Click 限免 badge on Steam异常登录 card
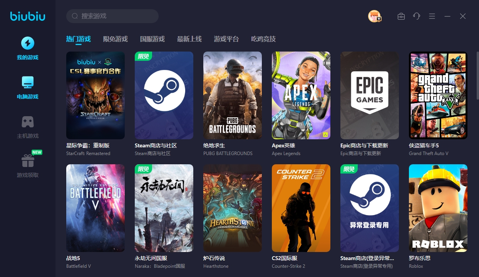 pyautogui.click(x=349, y=169)
